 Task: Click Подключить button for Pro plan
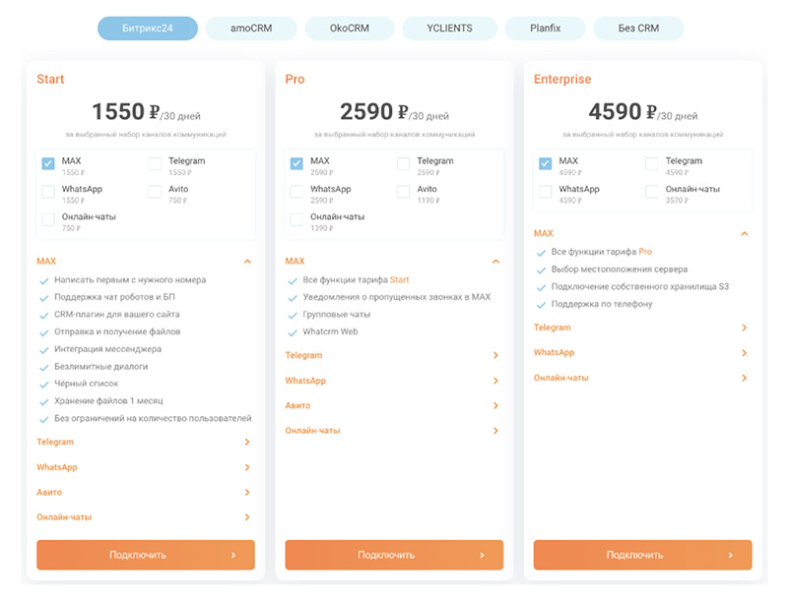point(394,555)
